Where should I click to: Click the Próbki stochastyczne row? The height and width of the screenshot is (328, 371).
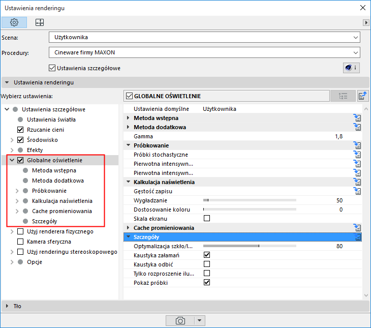(x=242, y=155)
